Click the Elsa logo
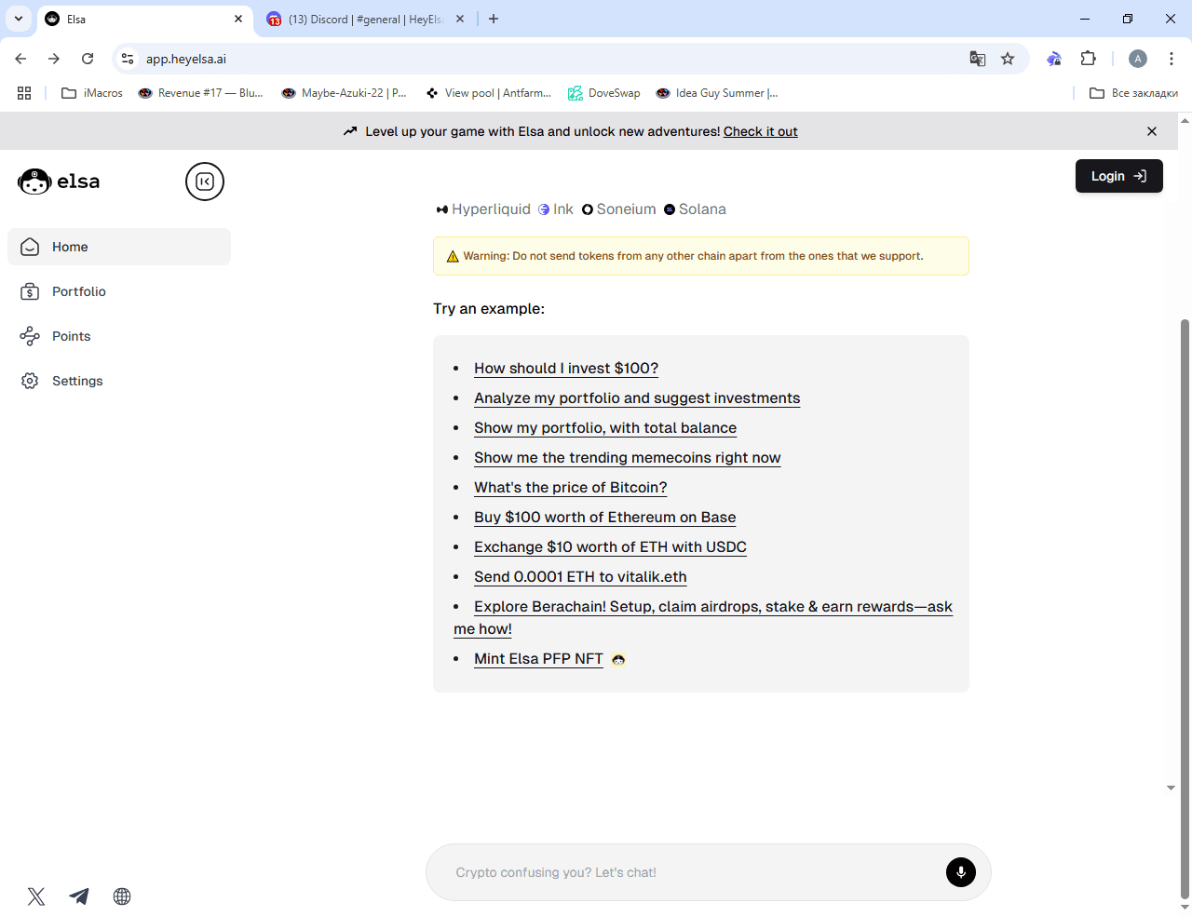Image resolution: width=1192 pixels, height=916 pixels. [x=59, y=182]
